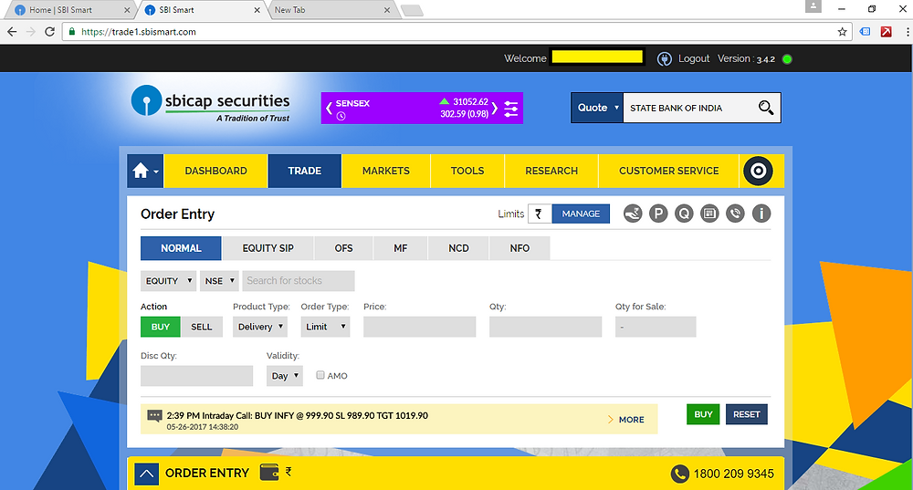Switch to the EQUITY SIP tab
This screenshot has width=913, height=490.
coord(268,248)
